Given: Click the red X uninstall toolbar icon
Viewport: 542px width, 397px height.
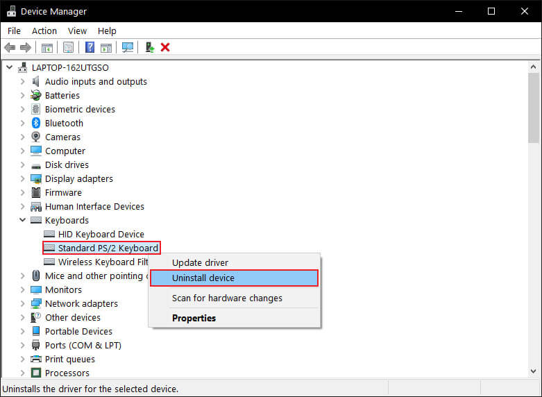Looking at the screenshot, I should [x=165, y=47].
